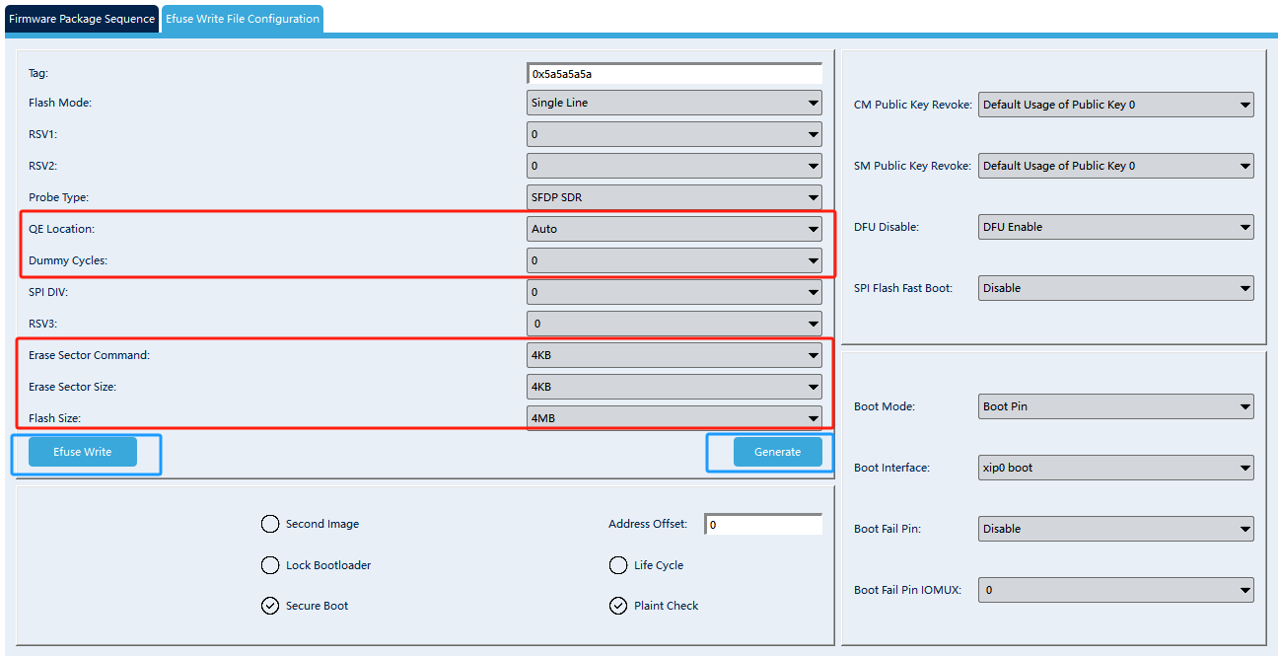Toggle the Life Cycle option
This screenshot has height=656, width=1278.
[646, 565]
